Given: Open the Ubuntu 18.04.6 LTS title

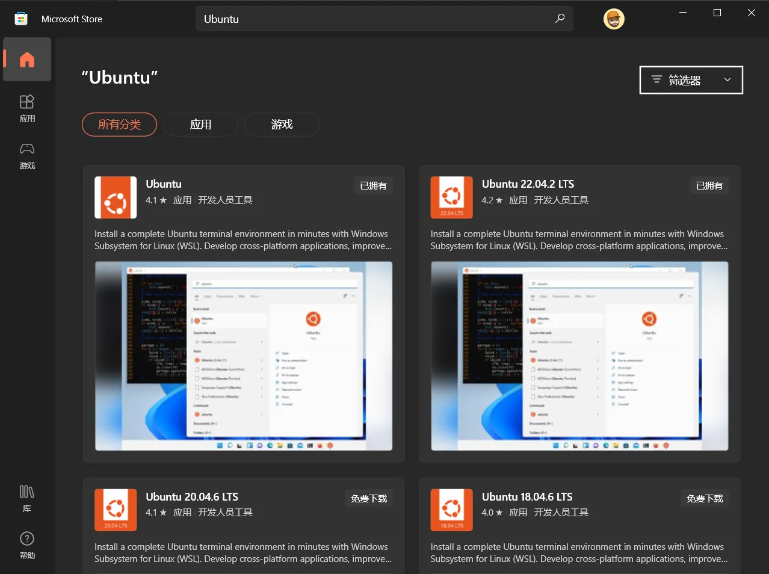Looking at the screenshot, I should [x=527, y=497].
